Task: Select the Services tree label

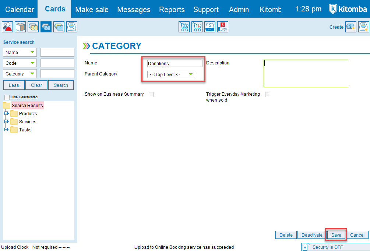Action: coord(28,122)
